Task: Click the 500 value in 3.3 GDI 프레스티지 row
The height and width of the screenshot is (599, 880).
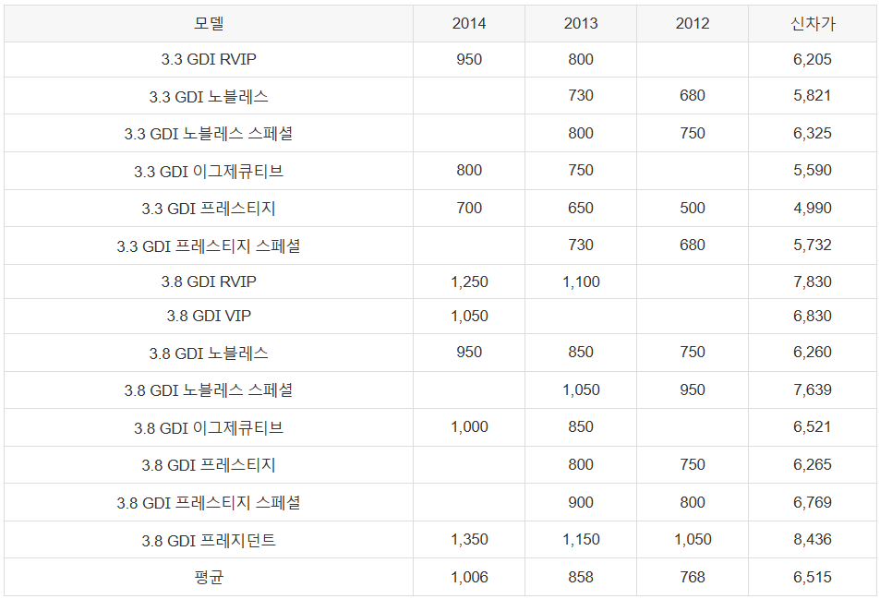Action: pyautogui.click(x=692, y=208)
